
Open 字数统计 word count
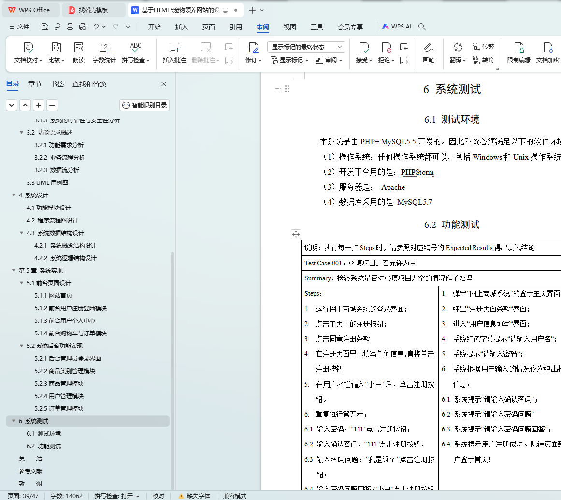click(104, 52)
